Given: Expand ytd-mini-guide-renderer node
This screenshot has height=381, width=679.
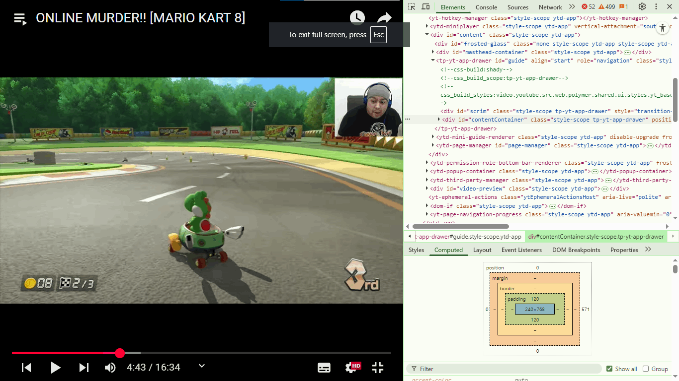Looking at the screenshot, I should (x=433, y=137).
